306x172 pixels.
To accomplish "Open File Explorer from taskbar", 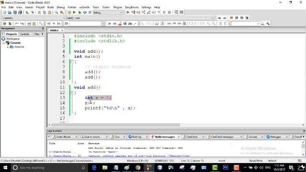I will point(105,168).
